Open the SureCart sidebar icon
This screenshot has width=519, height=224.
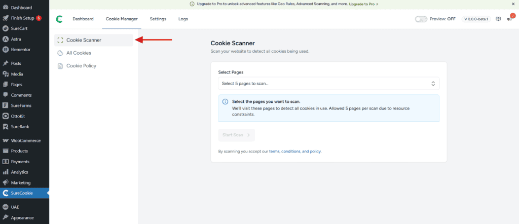(x=5, y=28)
